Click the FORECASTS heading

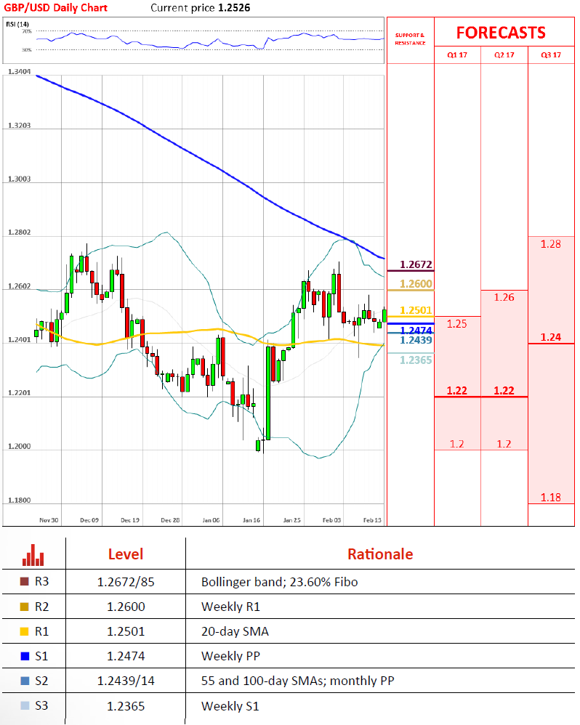[x=501, y=33]
